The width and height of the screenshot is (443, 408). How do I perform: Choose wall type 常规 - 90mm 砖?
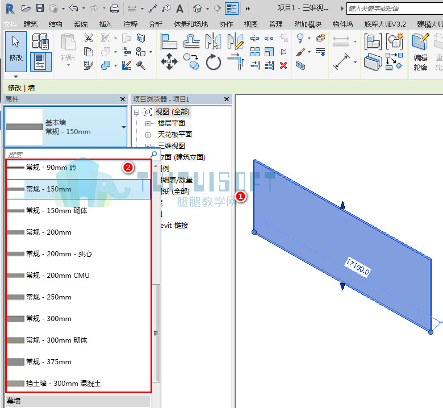click(78, 168)
